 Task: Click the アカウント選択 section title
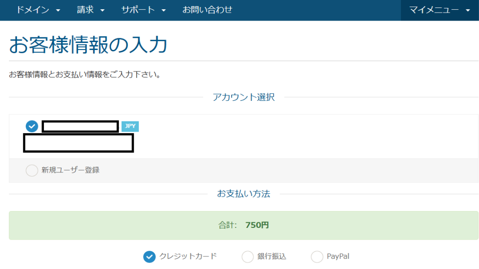coord(243,97)
